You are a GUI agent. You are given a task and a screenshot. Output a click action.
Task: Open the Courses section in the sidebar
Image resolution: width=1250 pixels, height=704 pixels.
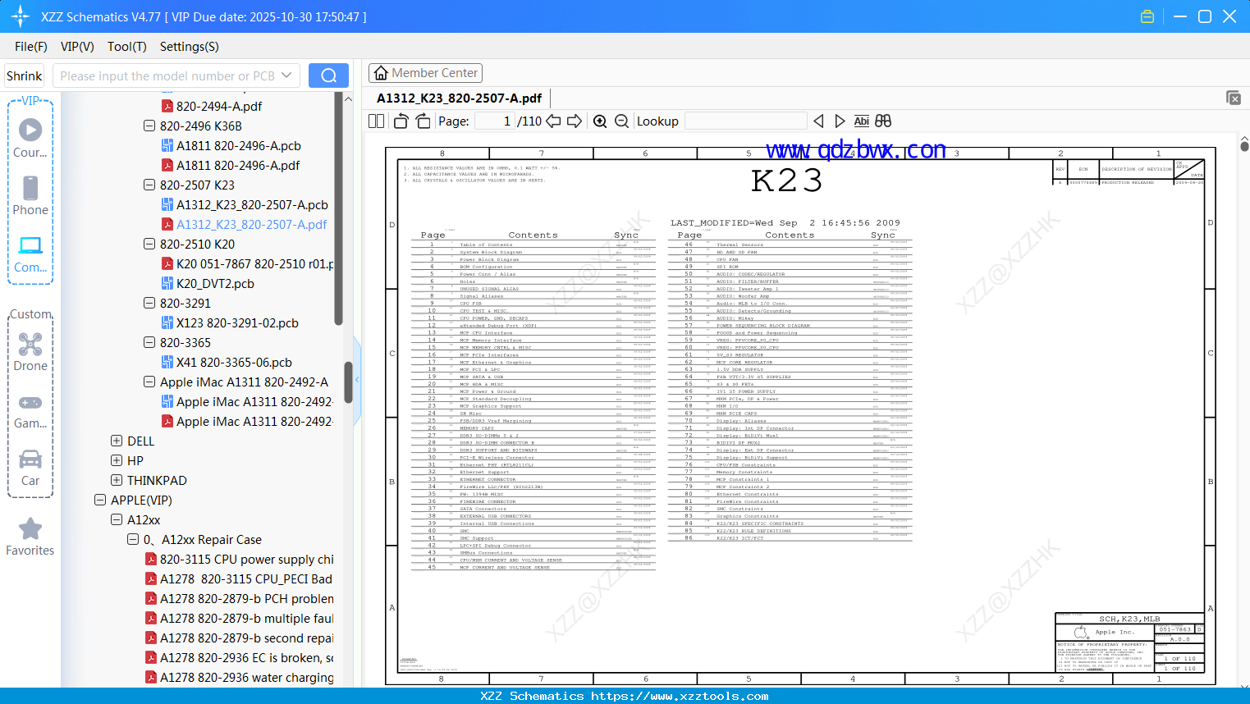point(30,138)
